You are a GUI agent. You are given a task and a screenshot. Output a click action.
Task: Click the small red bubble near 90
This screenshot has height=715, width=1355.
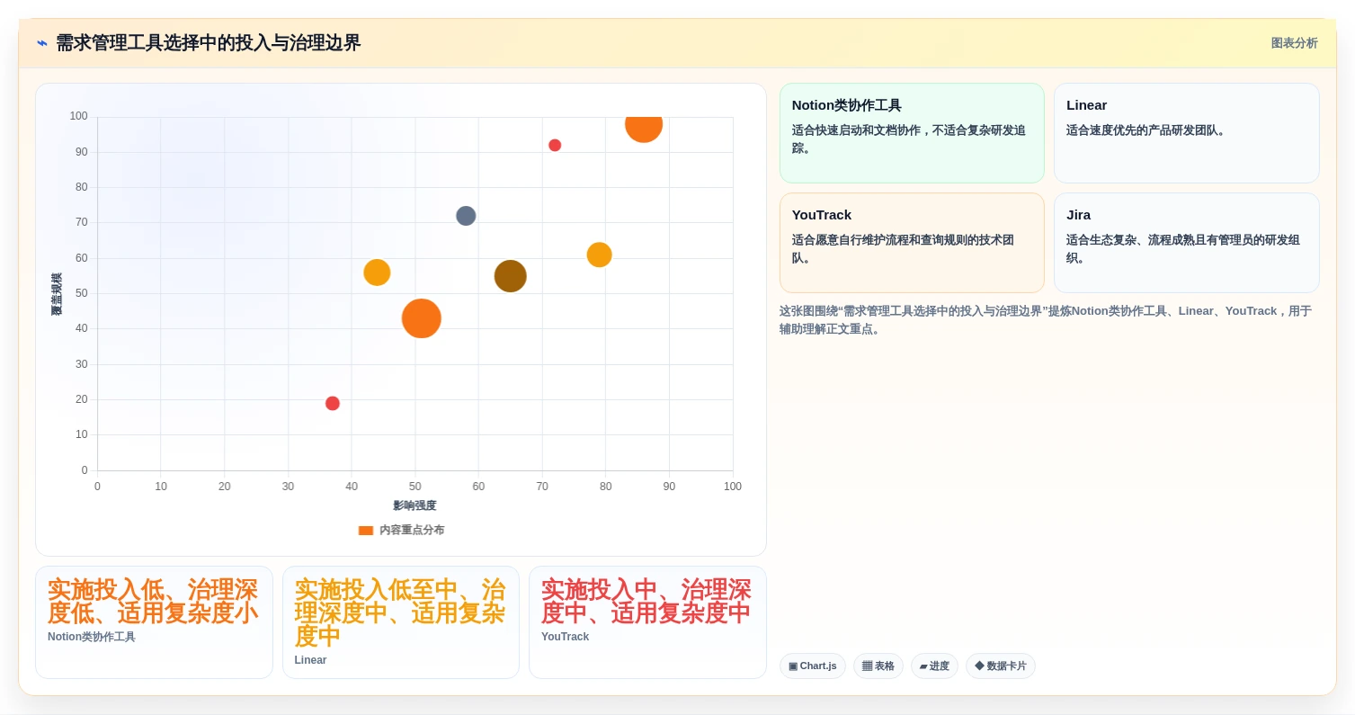555,146
